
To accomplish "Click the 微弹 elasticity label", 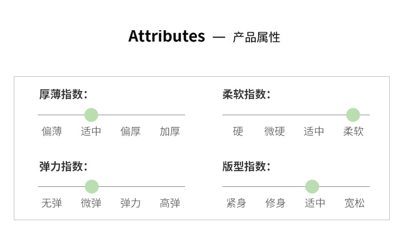I will click(x=91, y=203).
